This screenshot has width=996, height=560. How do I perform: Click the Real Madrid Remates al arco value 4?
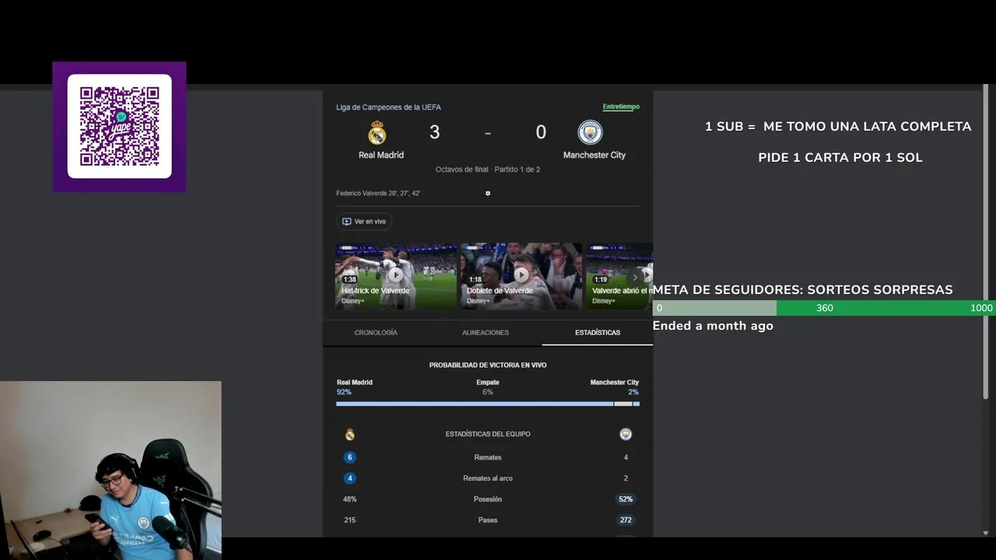pos(350,478)
